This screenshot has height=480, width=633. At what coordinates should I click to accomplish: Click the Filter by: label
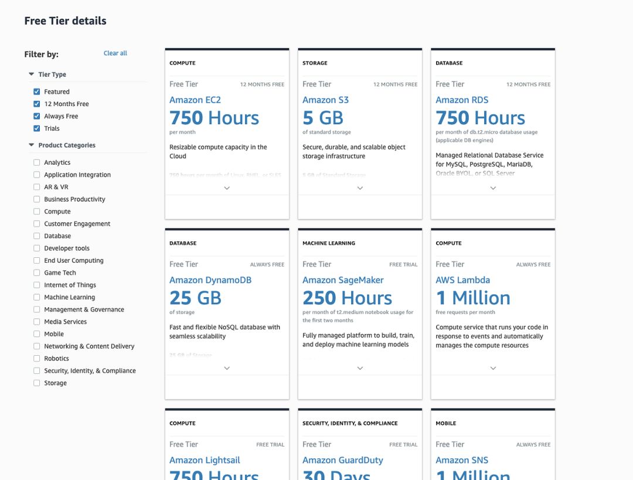click(x=41, y=54)
